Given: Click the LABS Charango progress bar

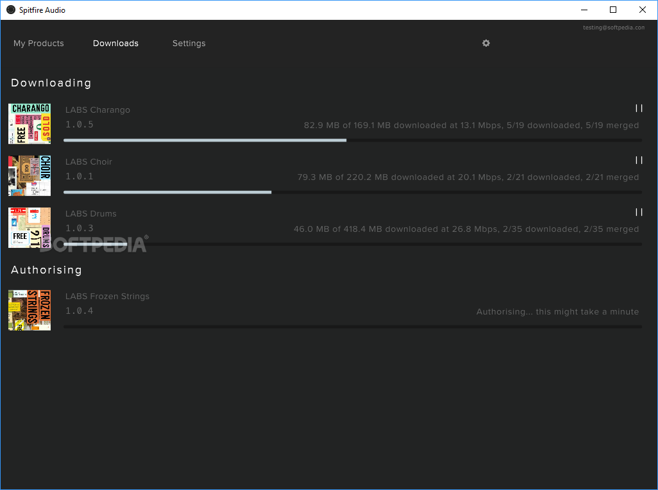Looking at the screenshot, I should [353, 140].
